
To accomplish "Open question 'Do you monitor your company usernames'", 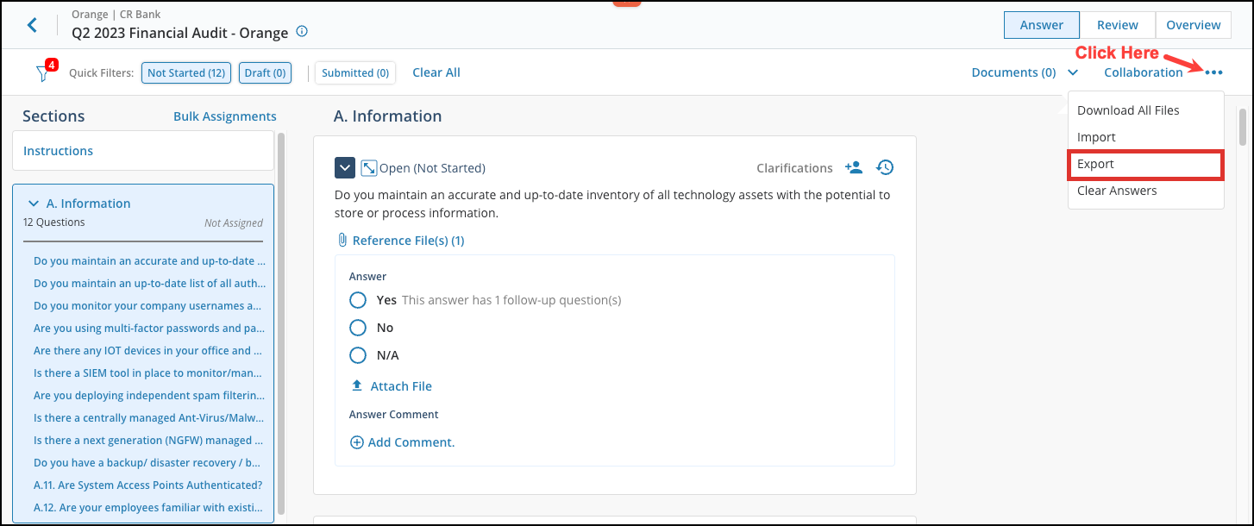I will click(x=147, y=306).
